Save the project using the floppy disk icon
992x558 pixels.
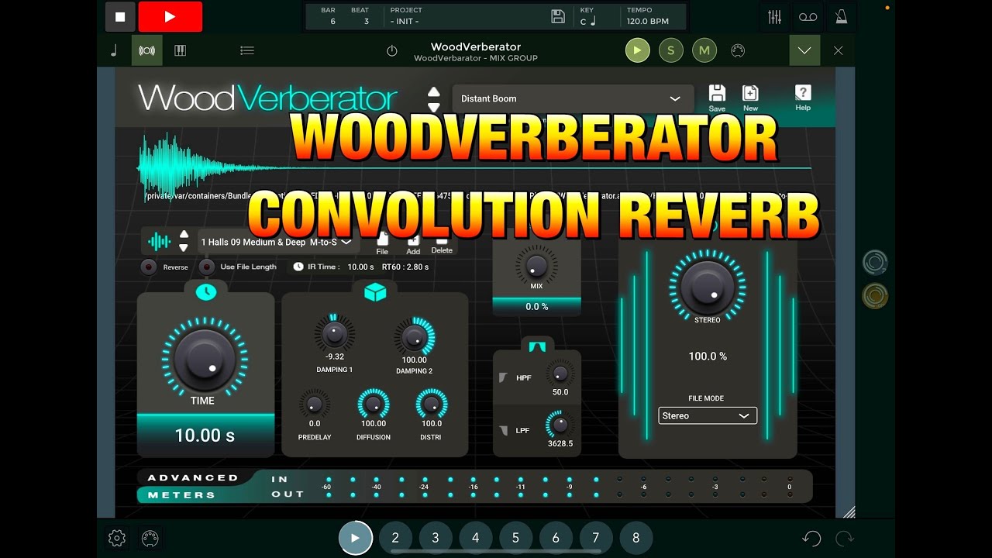click(x=557, y=16)
